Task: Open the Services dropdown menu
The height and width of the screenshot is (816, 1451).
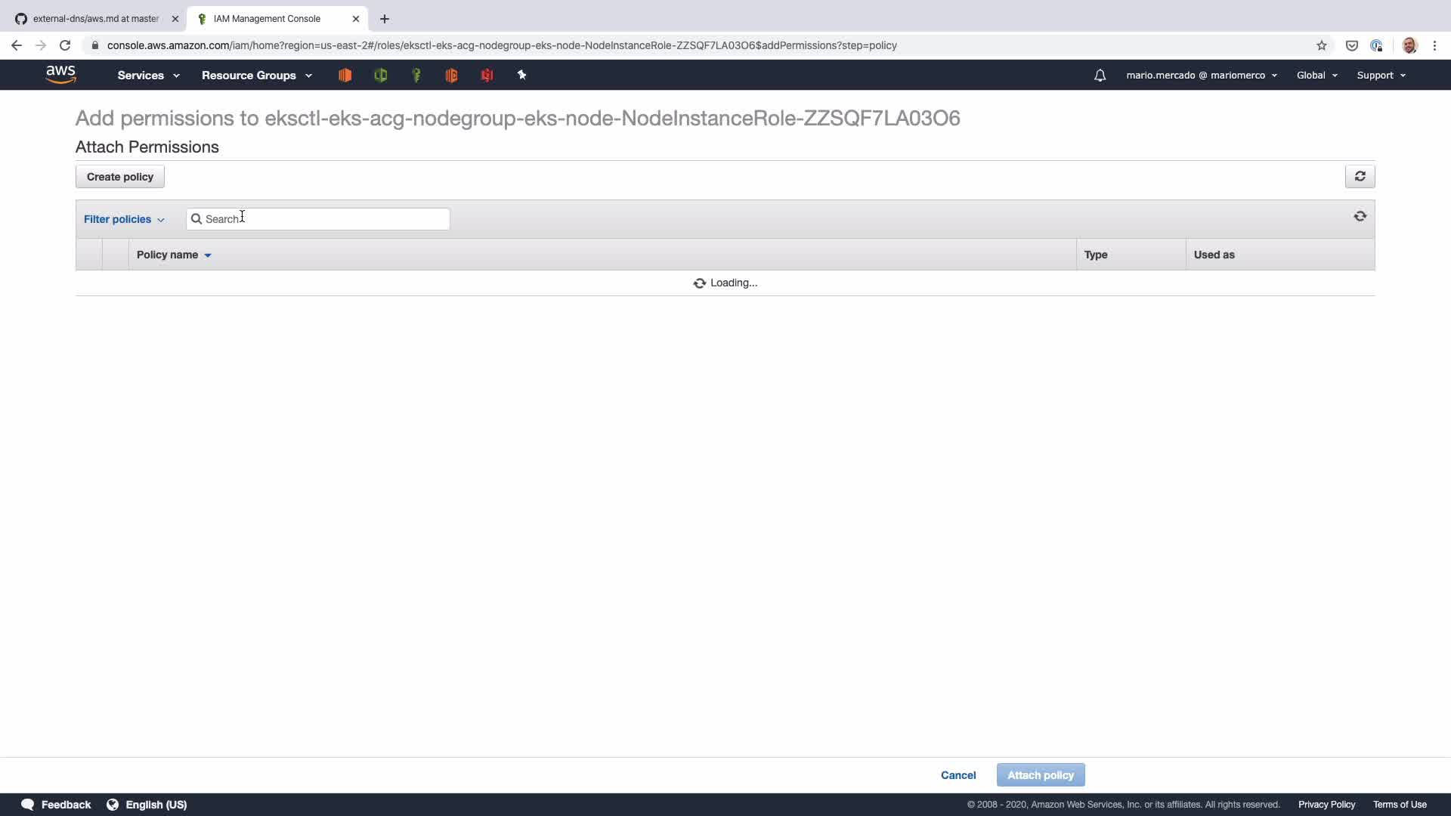Action: pyautogui.click(x=148, y=76)
